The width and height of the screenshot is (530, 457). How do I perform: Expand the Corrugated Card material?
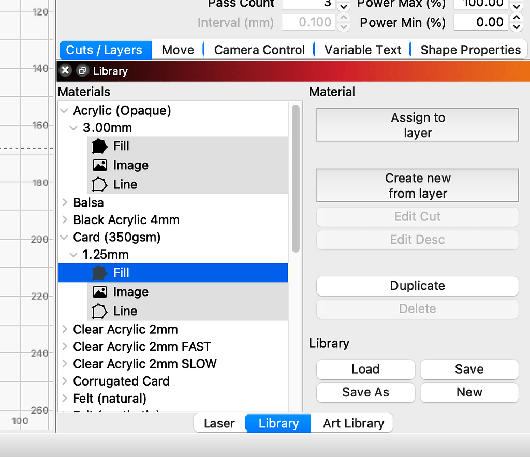click(64, 381)
